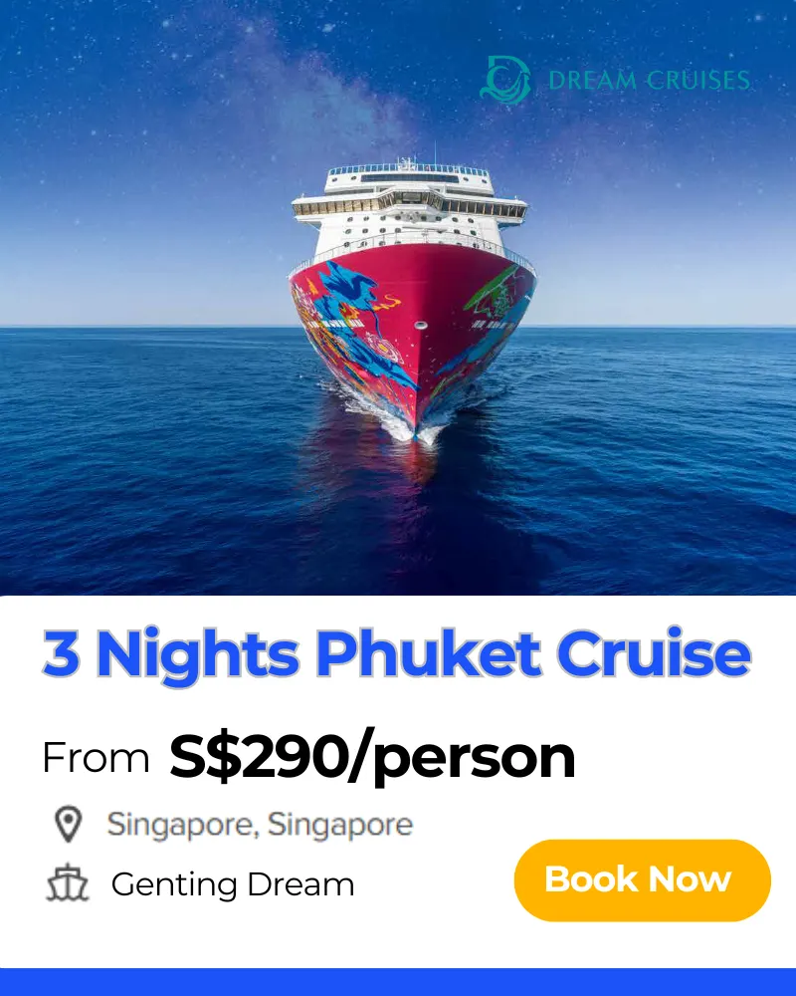796x996 pixels.
Task: Hit the yellow Book Now button
Action: coord(643,880)
